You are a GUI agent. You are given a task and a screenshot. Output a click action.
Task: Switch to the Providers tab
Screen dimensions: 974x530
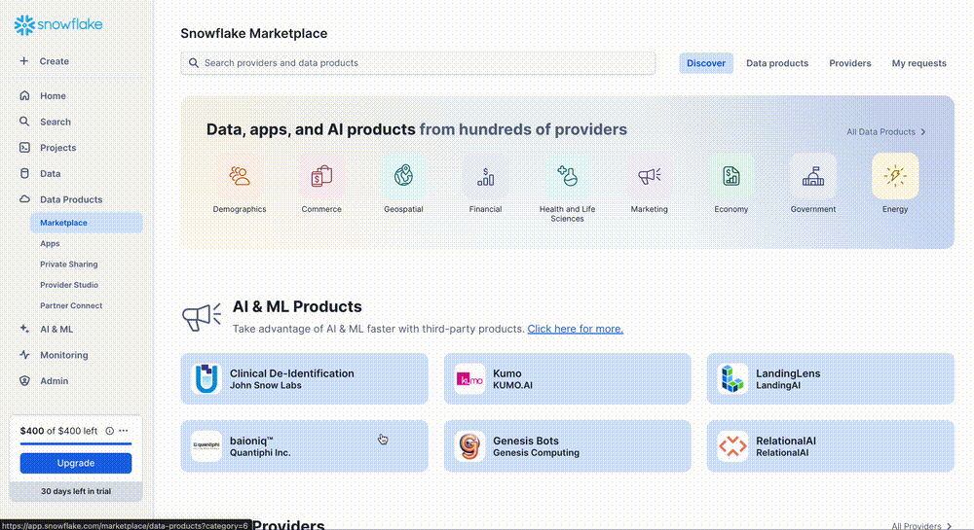tap(849, 63)
